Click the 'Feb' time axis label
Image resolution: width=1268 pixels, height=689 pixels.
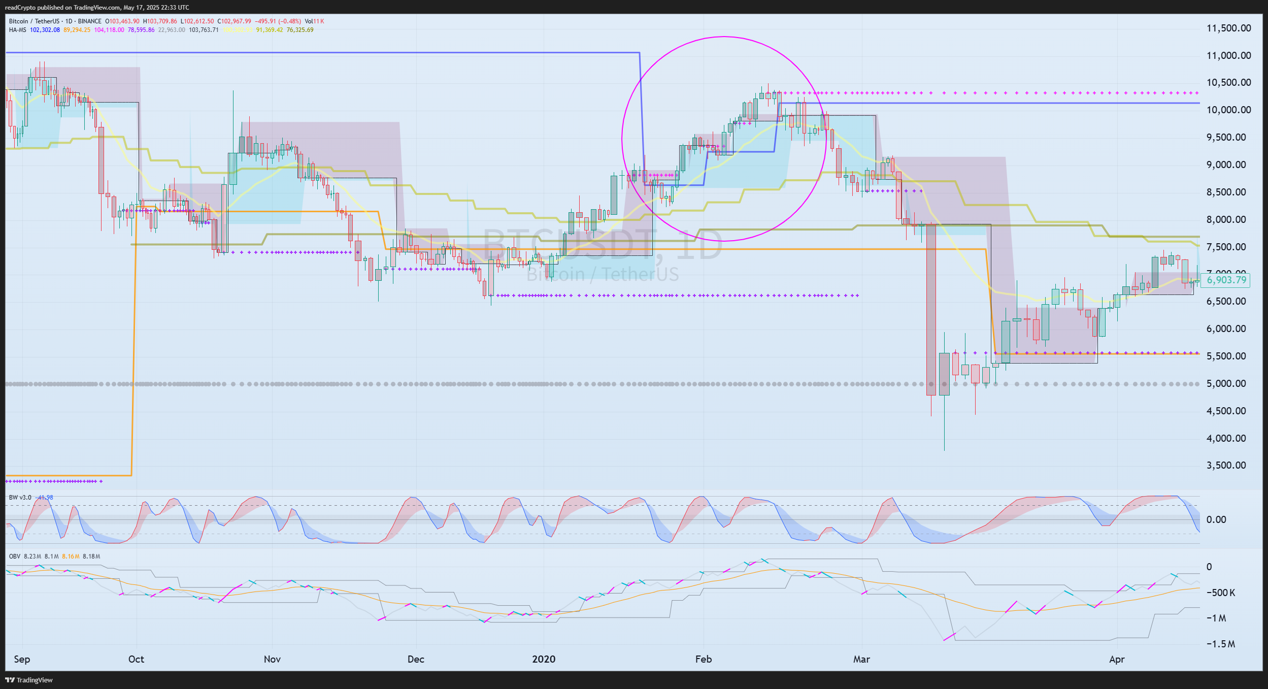point(704,660)
